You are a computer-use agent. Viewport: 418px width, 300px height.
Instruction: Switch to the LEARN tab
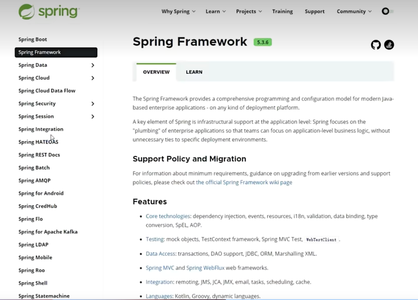click(194, 72)
